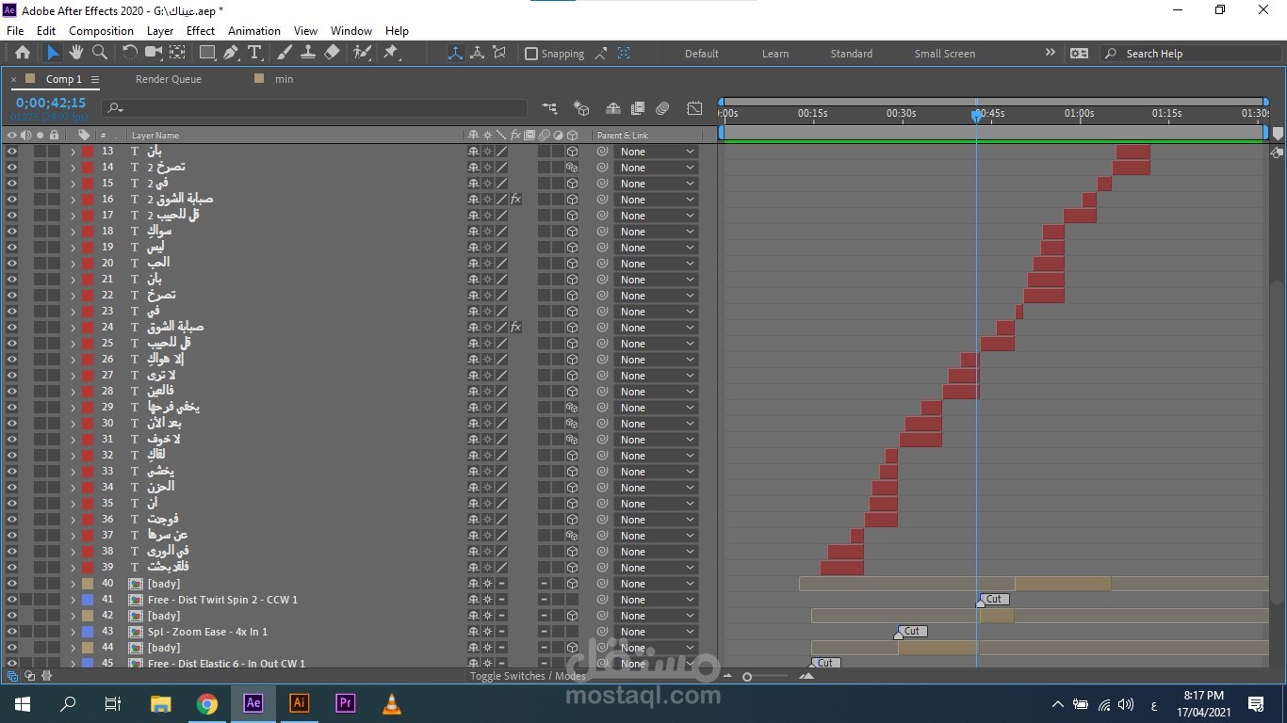The image size is (1287, 723).
Task: Click the blue label swatch of layer 41
Action: (87, 599)
